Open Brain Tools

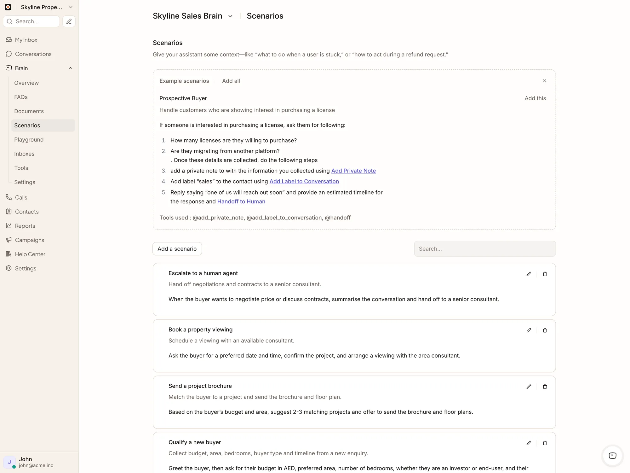21,168
